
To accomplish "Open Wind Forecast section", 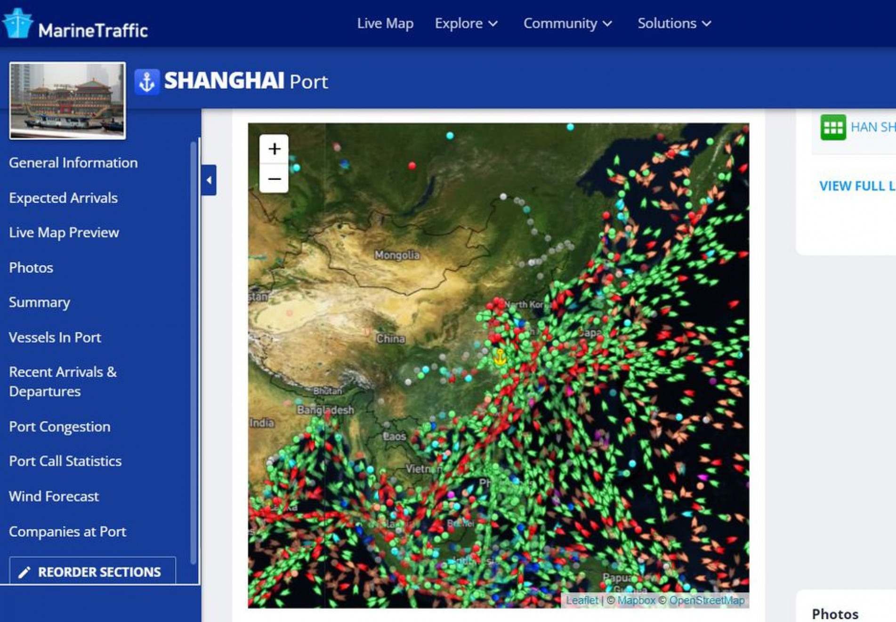I will click(54, 496).
